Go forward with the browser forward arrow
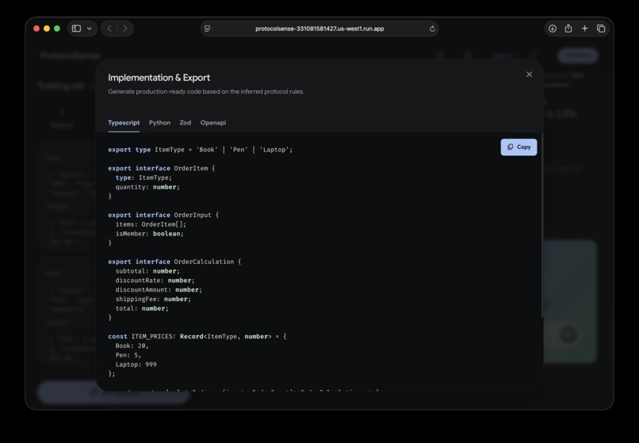Image resolution: width=639 pixels, height=443 pixels. tap(125, 29)
